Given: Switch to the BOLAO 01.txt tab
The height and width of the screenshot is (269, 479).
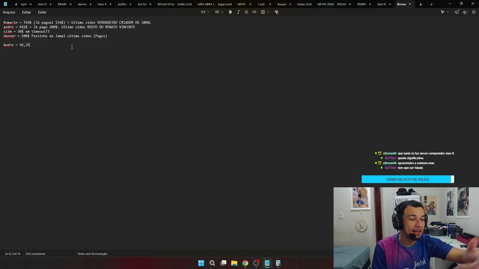Looking at the screenshot, I should [x=166, y=4].
